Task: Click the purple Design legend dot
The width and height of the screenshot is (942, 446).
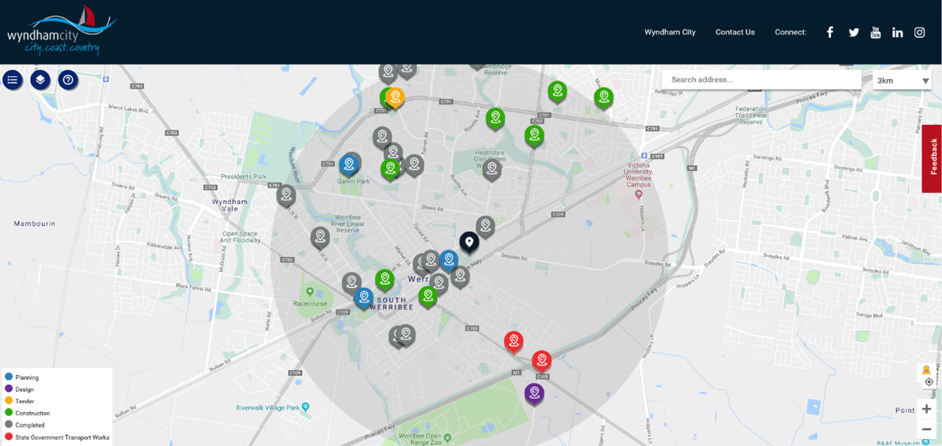Action: point(9,389)
